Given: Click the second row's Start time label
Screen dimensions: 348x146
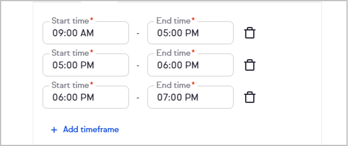Looking at the screenshot, I should pyautogui.click(x=70, y=53).
